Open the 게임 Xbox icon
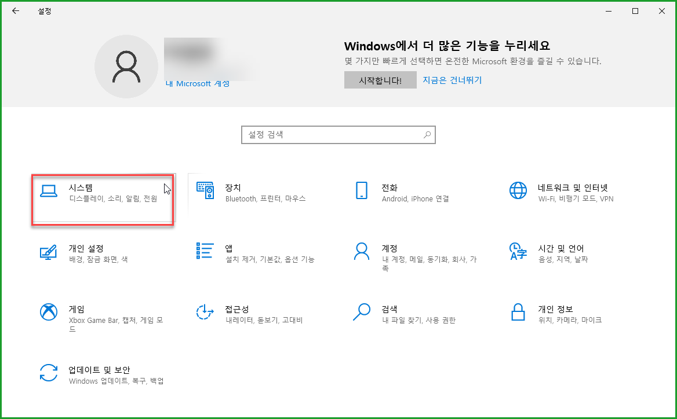Screen dimensions: 677x419 pyautogui.click(x=48, y=312)
